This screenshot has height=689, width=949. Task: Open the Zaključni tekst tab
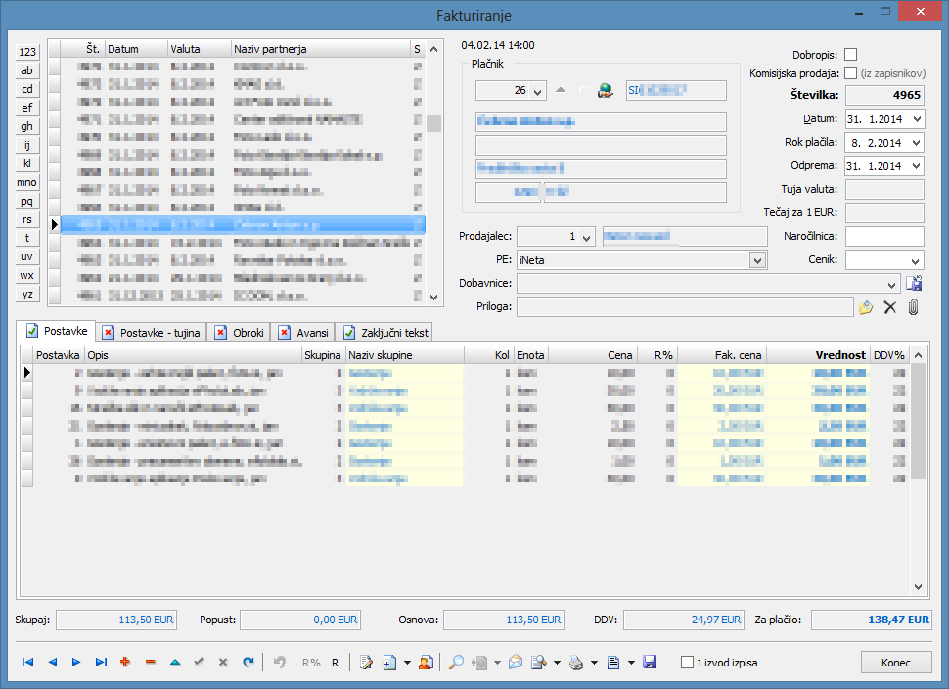click(x=385, y=333)
